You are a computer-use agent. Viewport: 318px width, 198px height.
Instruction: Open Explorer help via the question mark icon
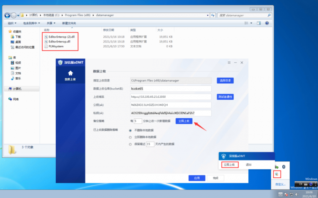point(267,23)
